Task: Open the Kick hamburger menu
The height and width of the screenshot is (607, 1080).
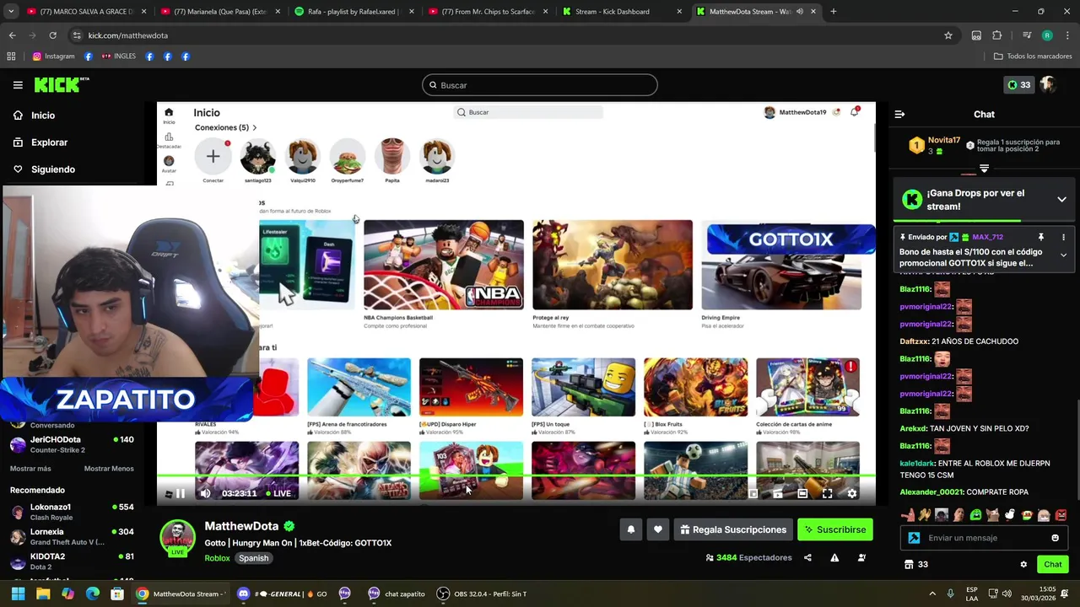Action: point(18,85)
